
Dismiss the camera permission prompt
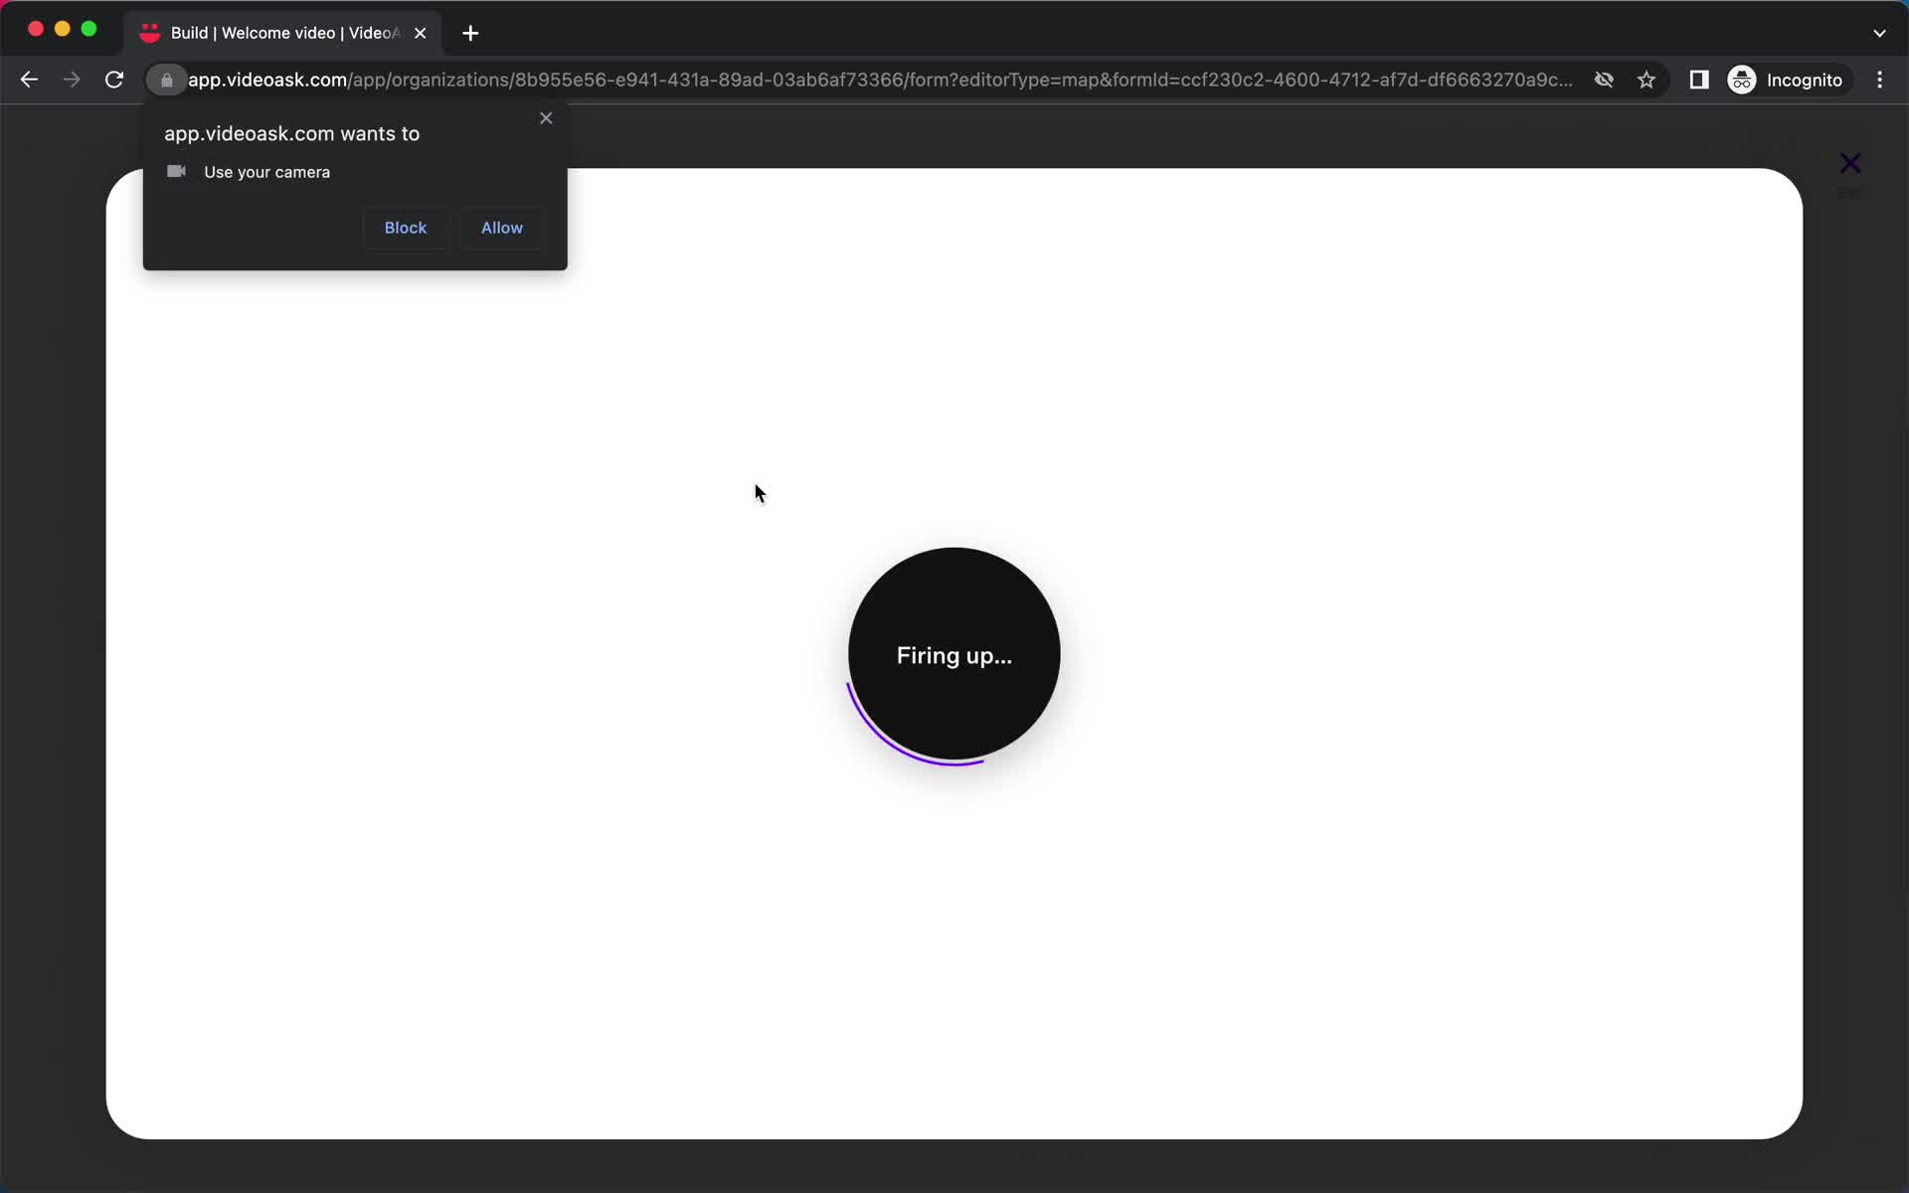point(546,119)
